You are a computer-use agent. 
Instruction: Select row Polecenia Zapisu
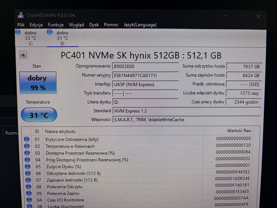138,193
